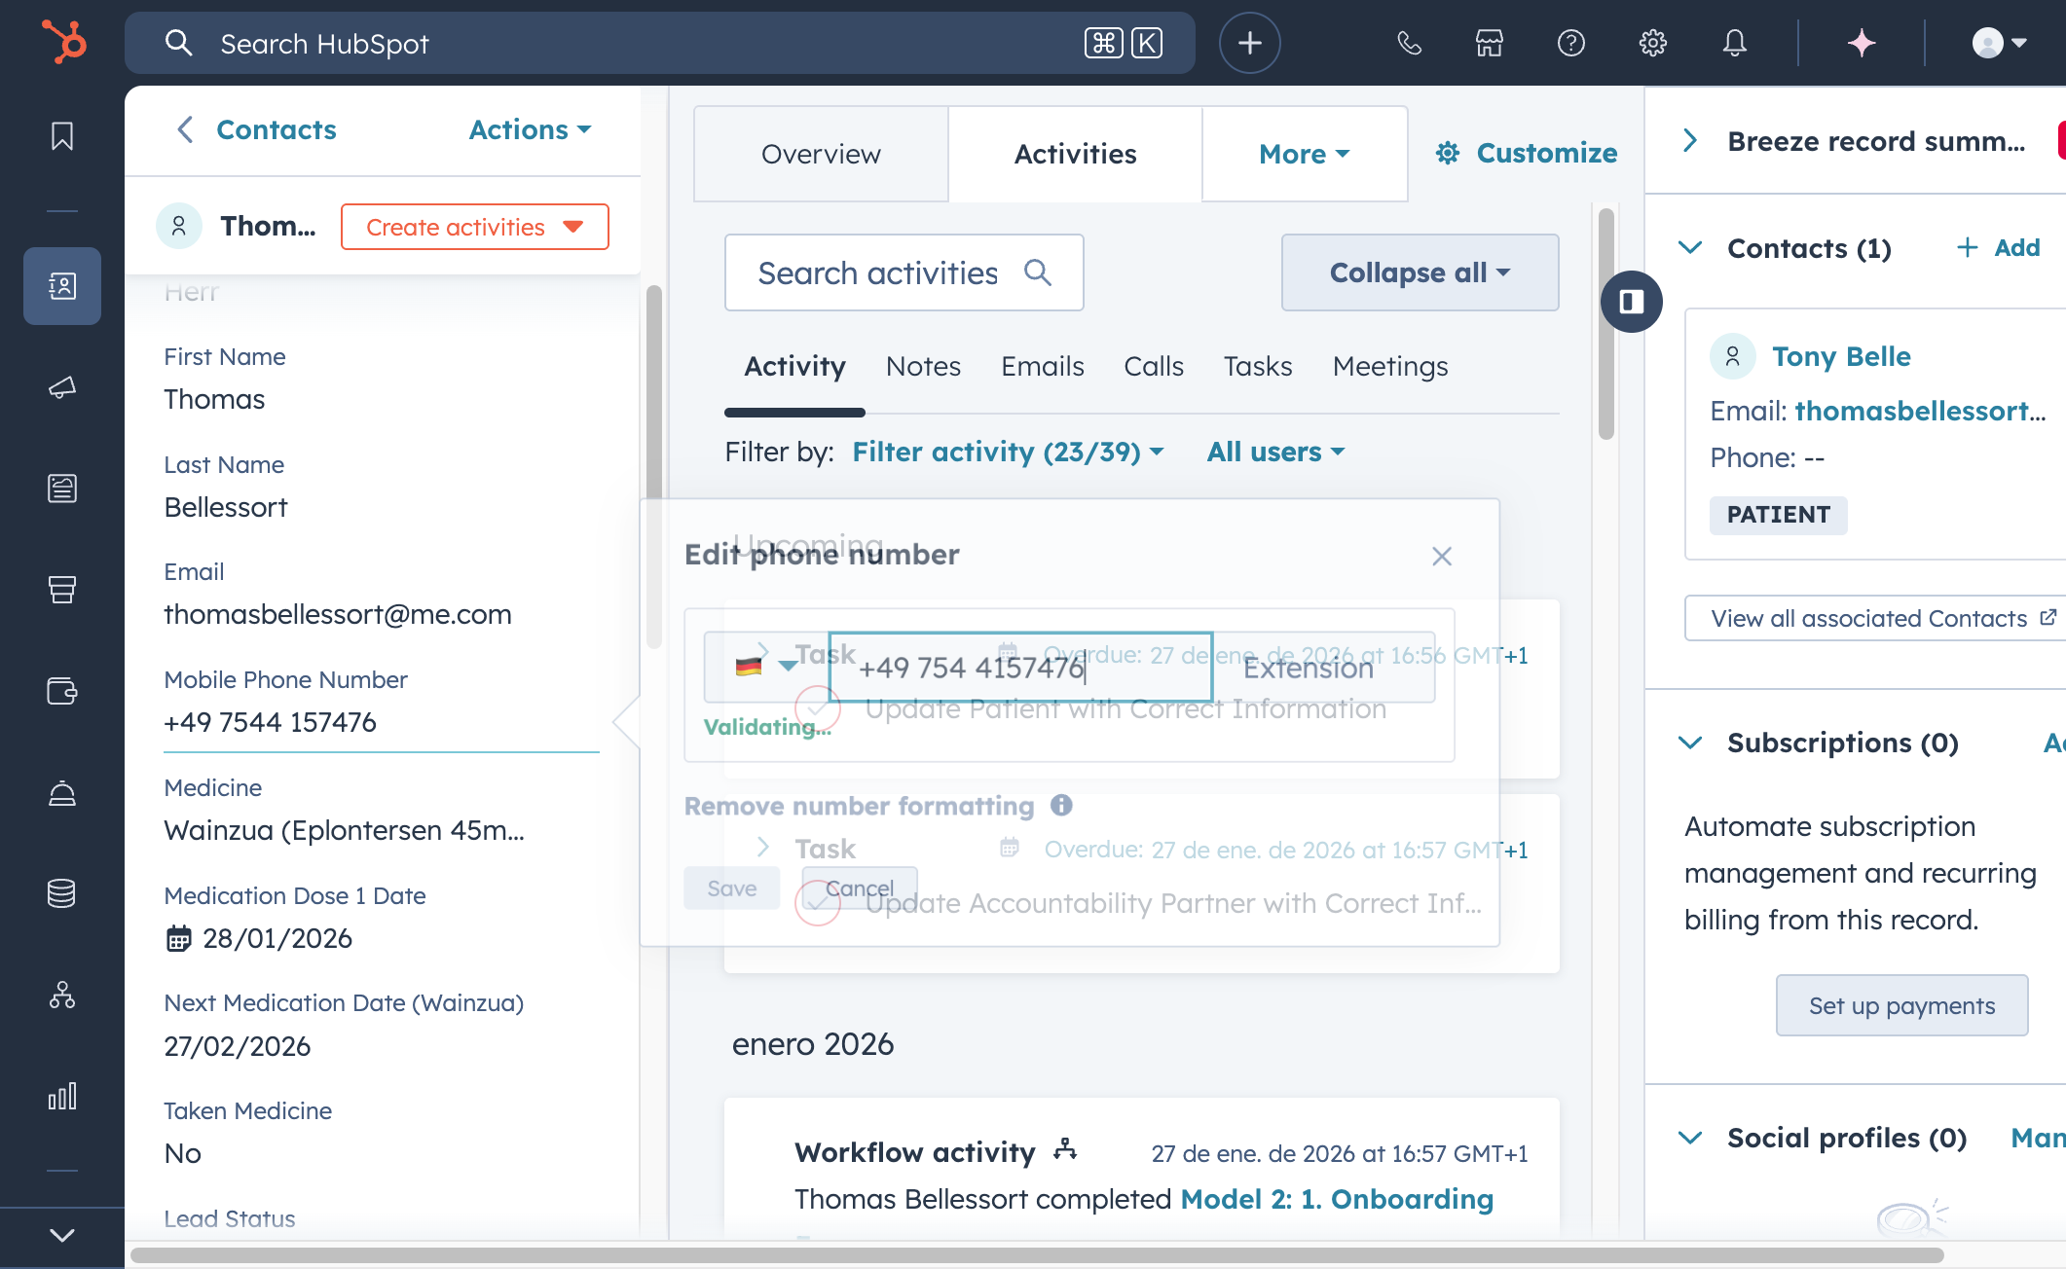Open the Bookmarks sidebar icon

(62, 136)
